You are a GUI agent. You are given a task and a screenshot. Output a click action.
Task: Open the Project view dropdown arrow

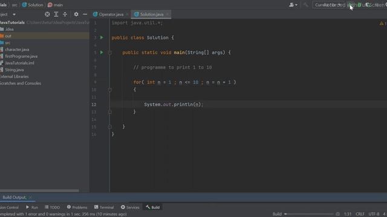14,14
